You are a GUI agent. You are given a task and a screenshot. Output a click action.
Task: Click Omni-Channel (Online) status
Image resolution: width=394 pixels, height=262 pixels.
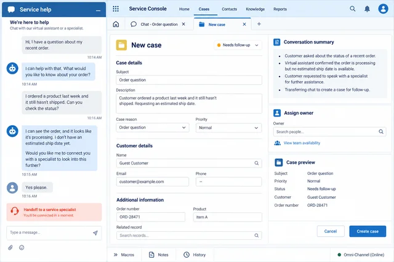[x=361, y=255]
